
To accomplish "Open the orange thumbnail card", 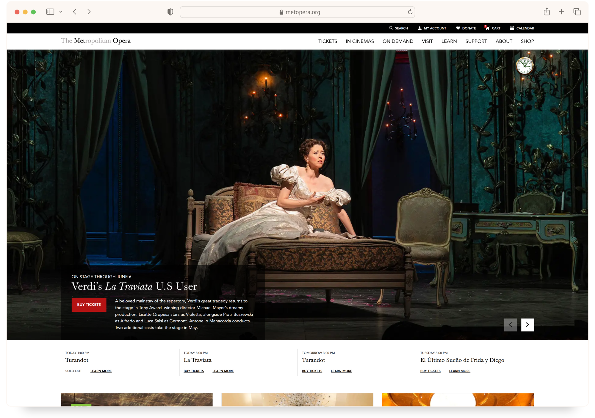I will (458, 400).
